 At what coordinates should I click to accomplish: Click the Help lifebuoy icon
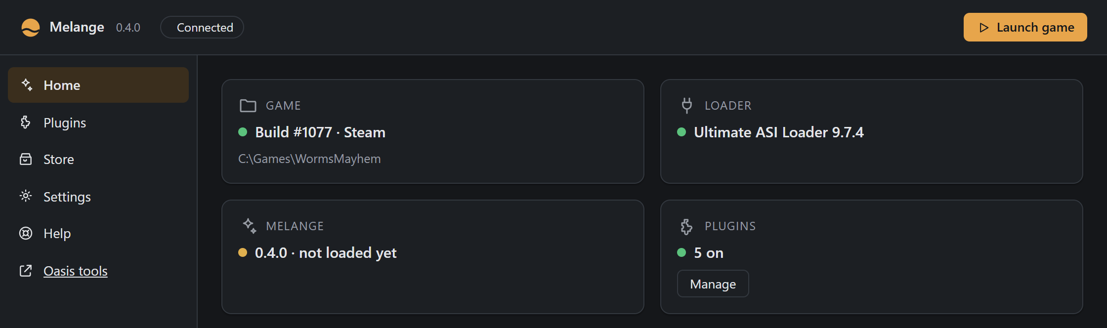click(26, 233)
